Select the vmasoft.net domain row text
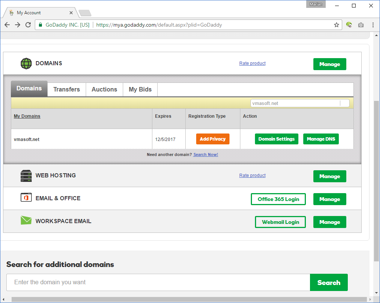This screenshot has height=303, width=380. click(27, 139)
